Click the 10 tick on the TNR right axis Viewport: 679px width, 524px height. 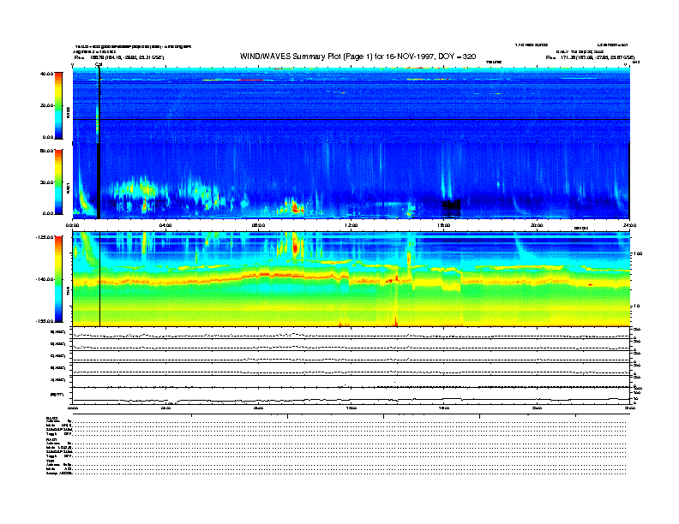(x=636, y=307)
